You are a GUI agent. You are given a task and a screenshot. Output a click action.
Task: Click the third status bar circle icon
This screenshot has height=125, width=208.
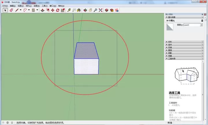point(12,123)
